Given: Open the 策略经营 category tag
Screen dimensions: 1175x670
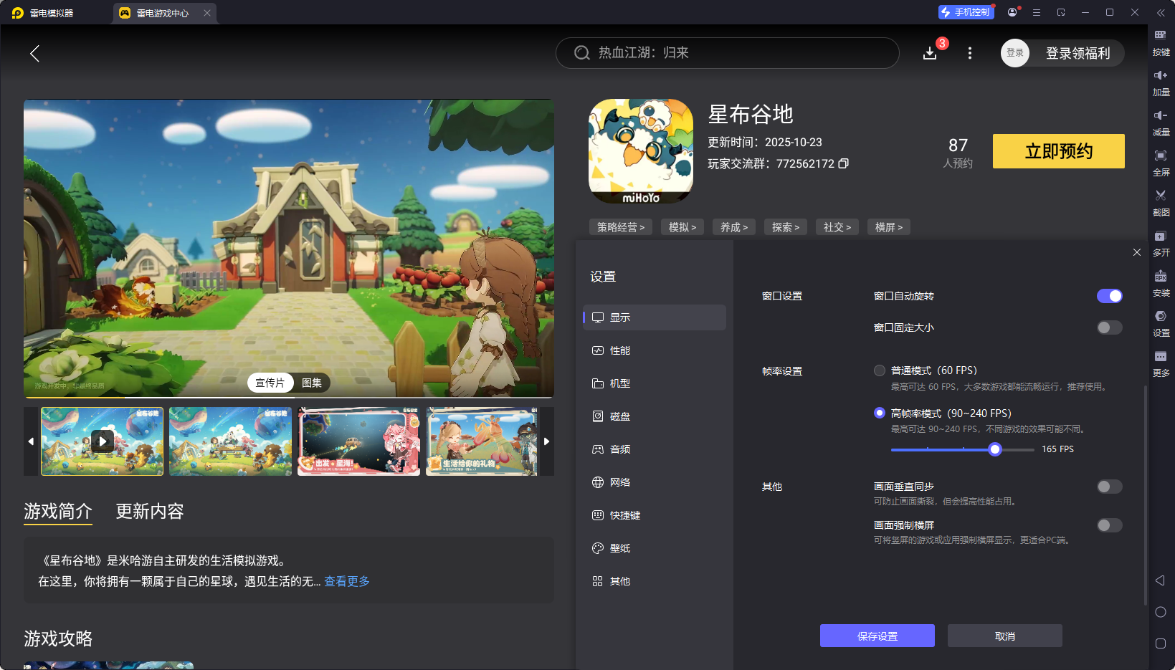Looking at the screenshot, I should (621, 227).
